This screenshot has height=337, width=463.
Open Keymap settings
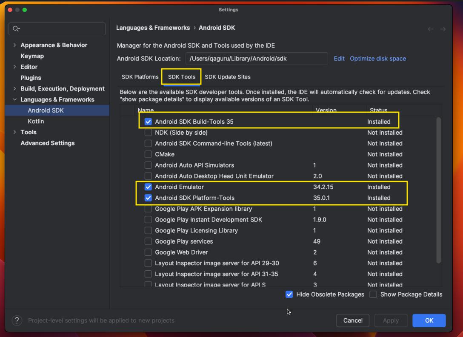coord(32,56)
